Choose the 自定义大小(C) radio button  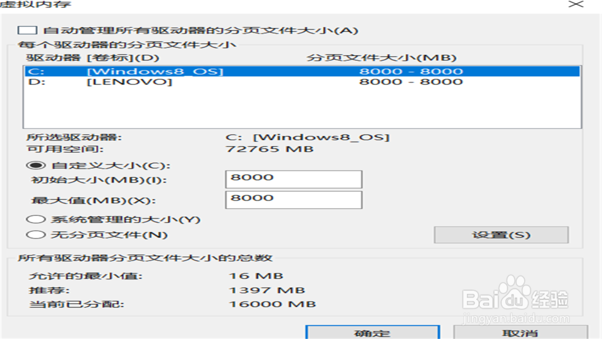(x=36, y=166)
